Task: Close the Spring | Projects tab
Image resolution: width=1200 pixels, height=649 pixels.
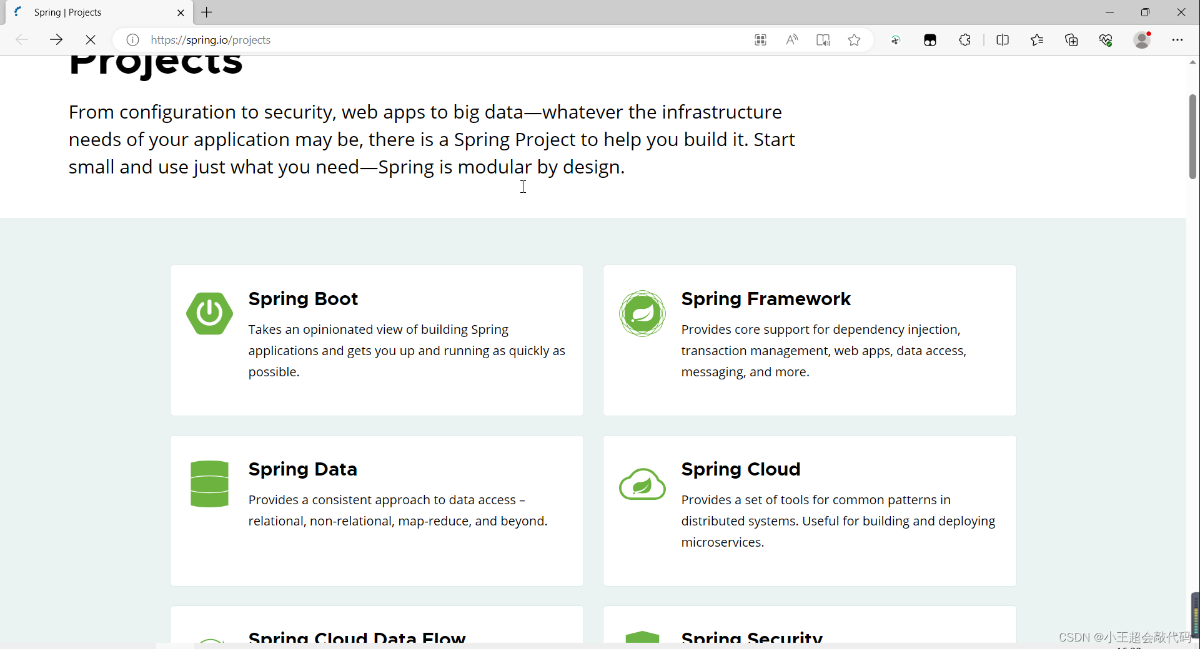Action: [x=181, y=12]
